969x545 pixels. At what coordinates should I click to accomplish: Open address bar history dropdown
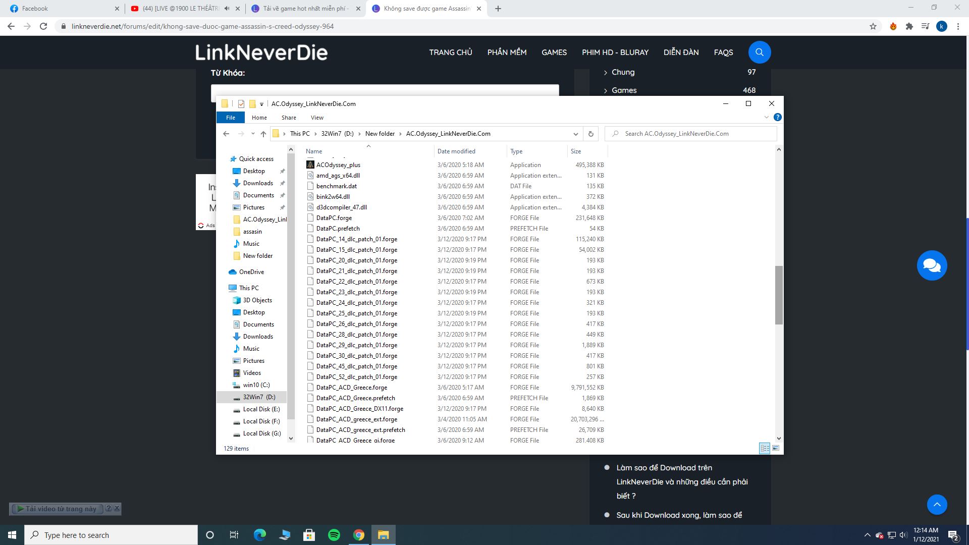(575, 134)
